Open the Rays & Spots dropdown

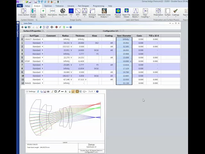tap(43, 13)
